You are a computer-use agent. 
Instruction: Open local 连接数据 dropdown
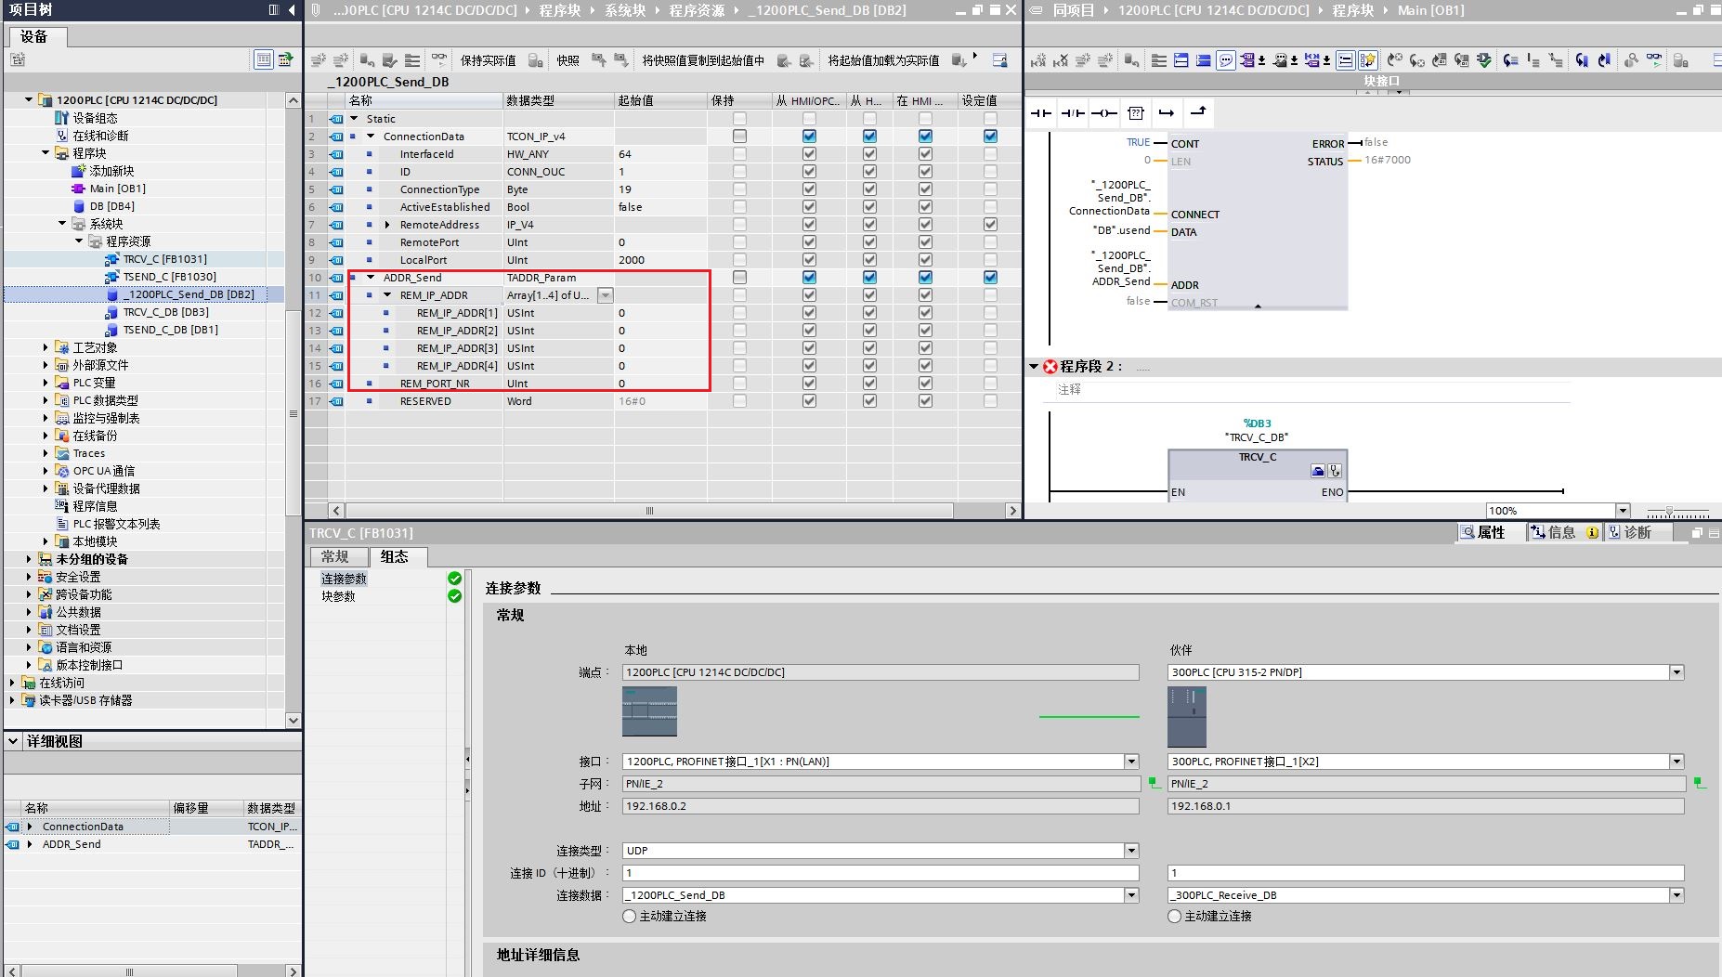(1131, 895)
